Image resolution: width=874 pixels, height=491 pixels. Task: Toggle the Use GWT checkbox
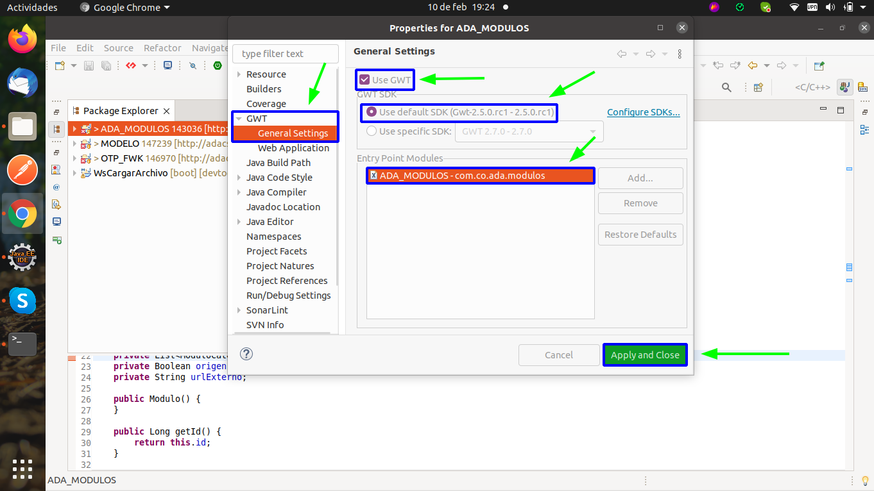pos(364,80)
